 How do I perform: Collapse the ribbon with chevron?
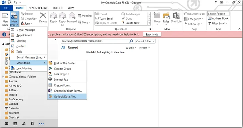tap(240, 29)
